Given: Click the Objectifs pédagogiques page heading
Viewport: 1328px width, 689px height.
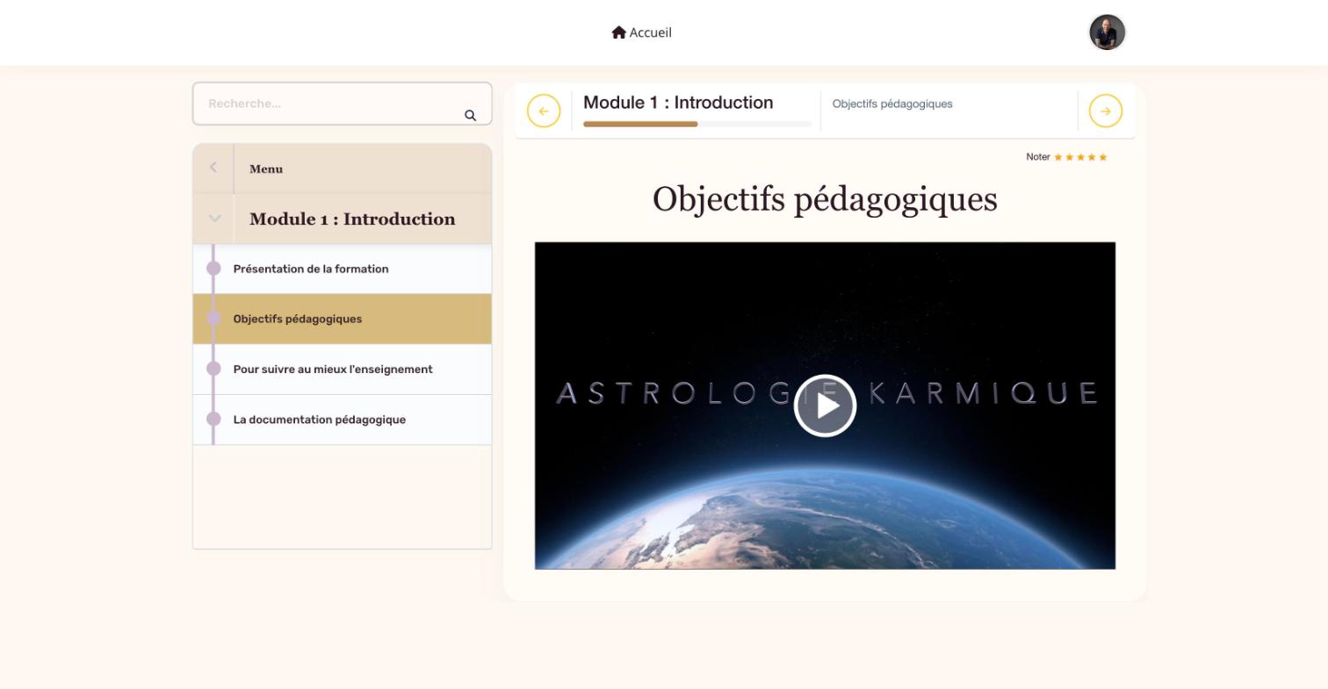Looking at the screenshot, I should [825, 199].
